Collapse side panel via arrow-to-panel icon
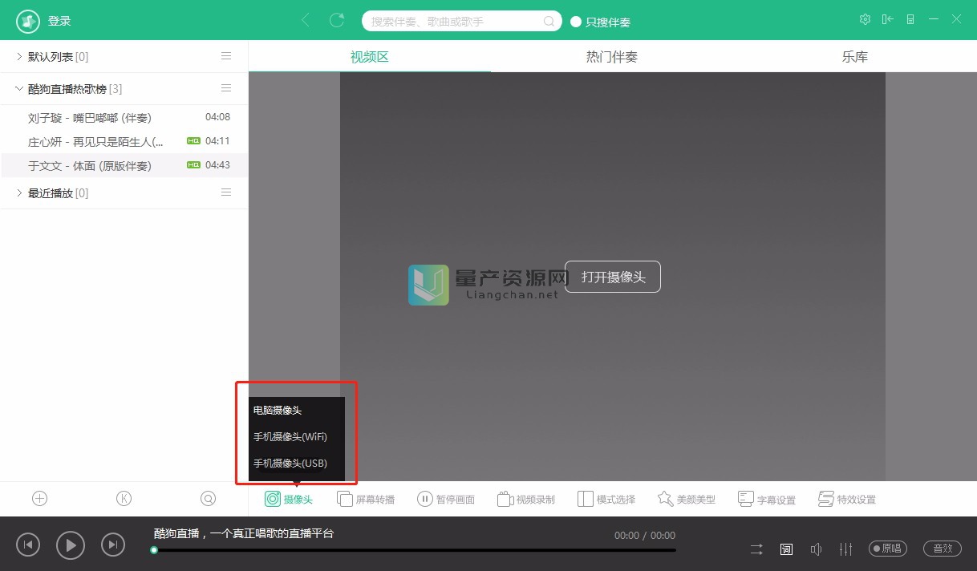This screenshot has width=977, height=571. click(887, 19)
